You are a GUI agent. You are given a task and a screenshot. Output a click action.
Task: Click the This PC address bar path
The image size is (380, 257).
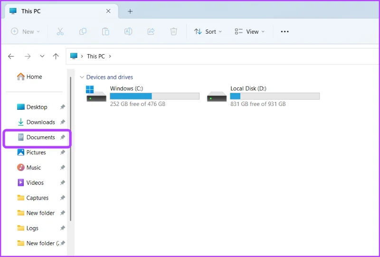[x=96, y=57]
